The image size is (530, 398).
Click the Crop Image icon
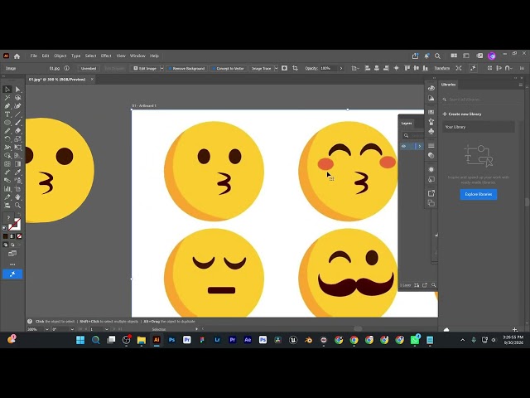(295, 68)
